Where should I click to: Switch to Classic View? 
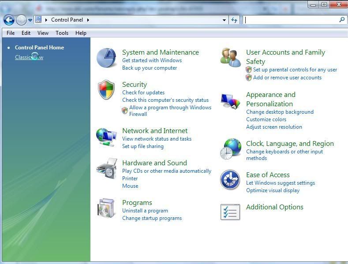pyautogui.click(x=29, y=57)
